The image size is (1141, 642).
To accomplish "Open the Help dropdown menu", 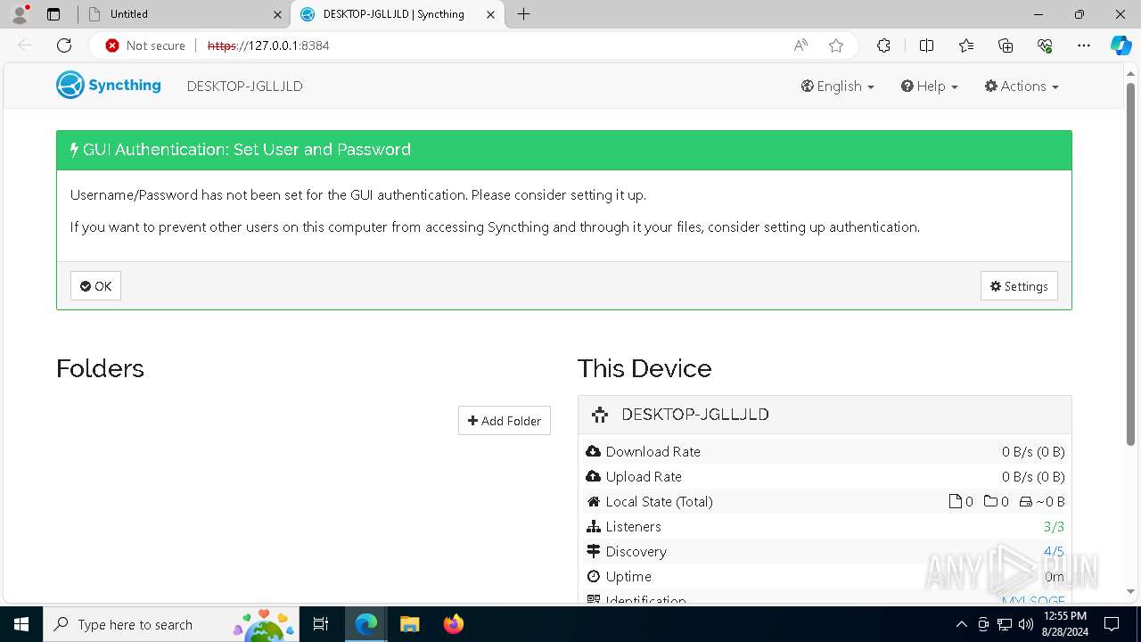I will [929, 86].
